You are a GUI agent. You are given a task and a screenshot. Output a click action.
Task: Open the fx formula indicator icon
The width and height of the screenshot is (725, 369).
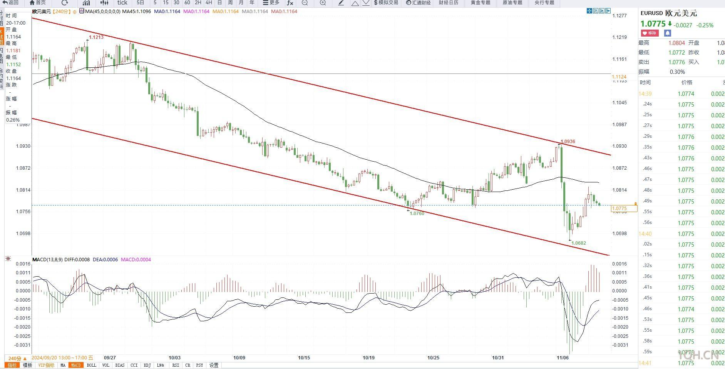pyautogui.click(x=290, y=3)
